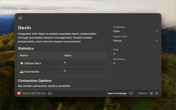Viewport: 176px width, 110px height.
Task: Click the Devin title heading
Action: (24, 28)
